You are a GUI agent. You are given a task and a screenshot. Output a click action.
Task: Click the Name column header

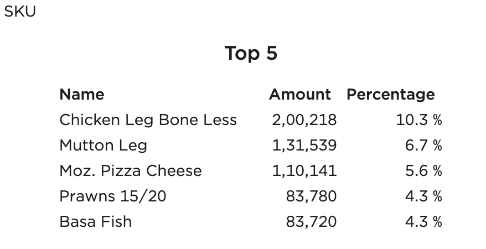82,94
